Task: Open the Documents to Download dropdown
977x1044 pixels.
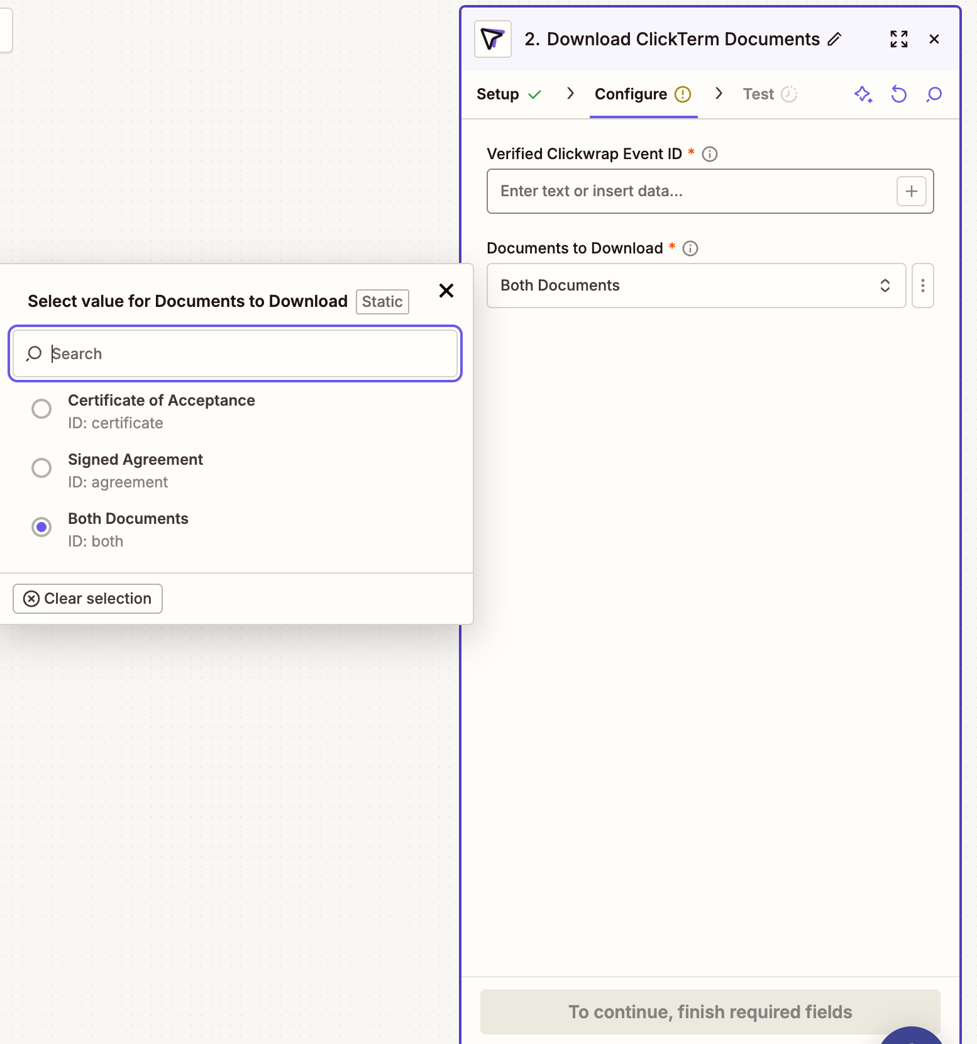Action: 696,286
